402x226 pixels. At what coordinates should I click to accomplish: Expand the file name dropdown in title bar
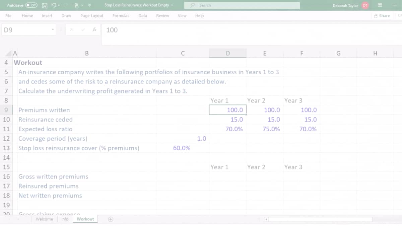tap(172, 5)
